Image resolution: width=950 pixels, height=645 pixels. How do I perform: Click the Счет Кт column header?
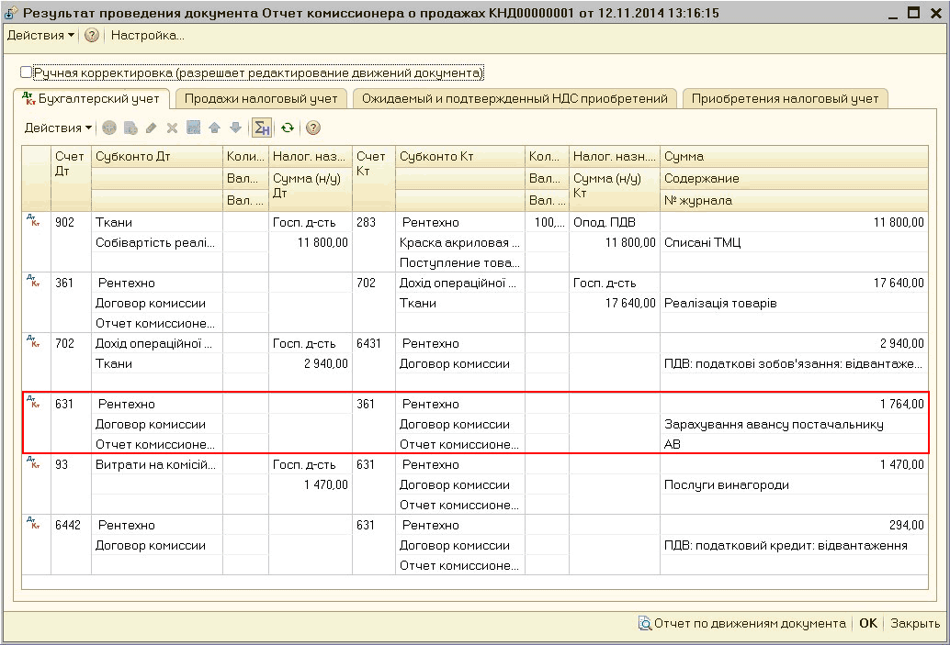[x=373, y=178]
